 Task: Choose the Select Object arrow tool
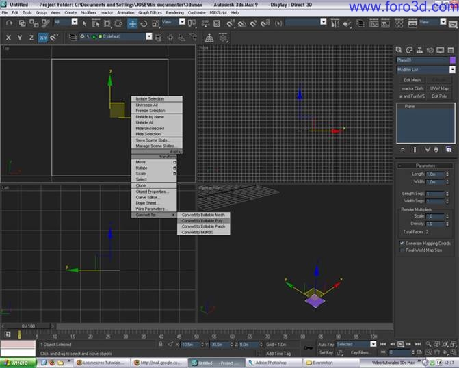click(x=84, y=23)
